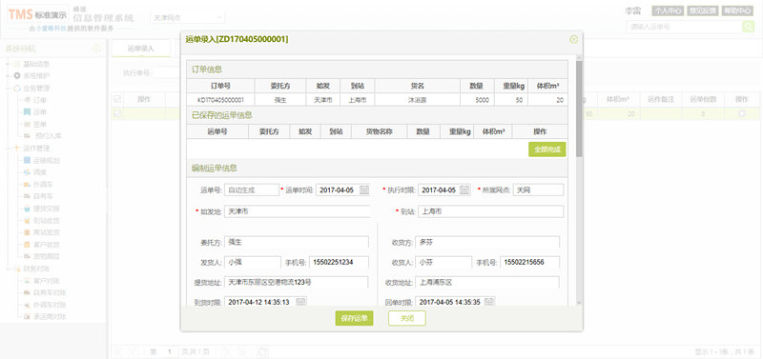Screen dimensions: 763x359
Task: Click the 发货人 input containing 小强
Action: coord(253,262)
